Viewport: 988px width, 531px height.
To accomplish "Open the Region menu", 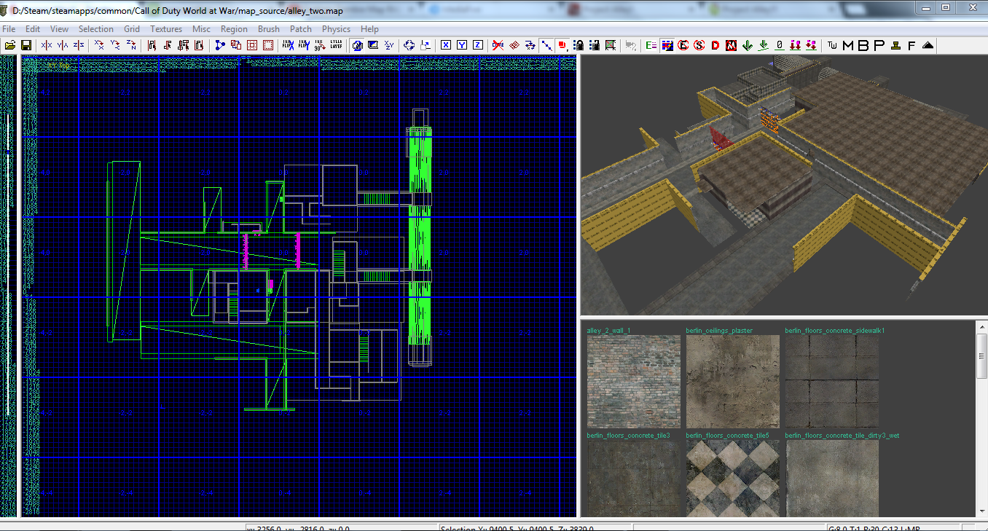I will (x=234, y=29).
